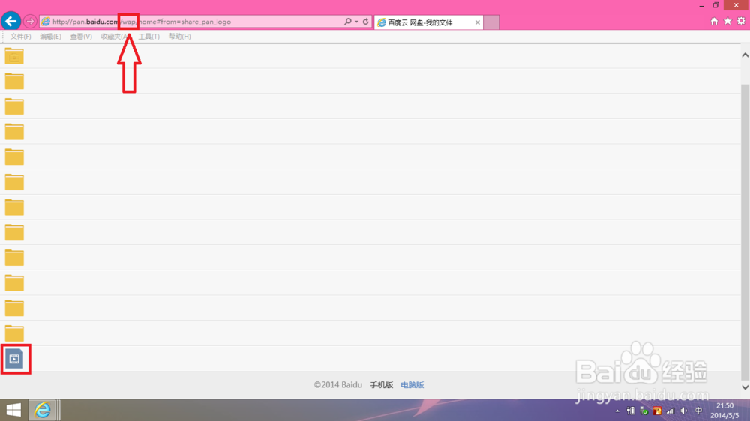
Task: Open the 收藏夹(A) menu
Action: 114,36
